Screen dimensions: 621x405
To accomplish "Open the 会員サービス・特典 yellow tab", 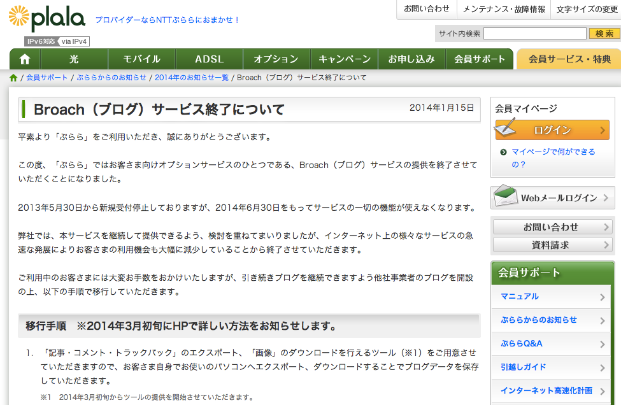I will click(569, 59).
